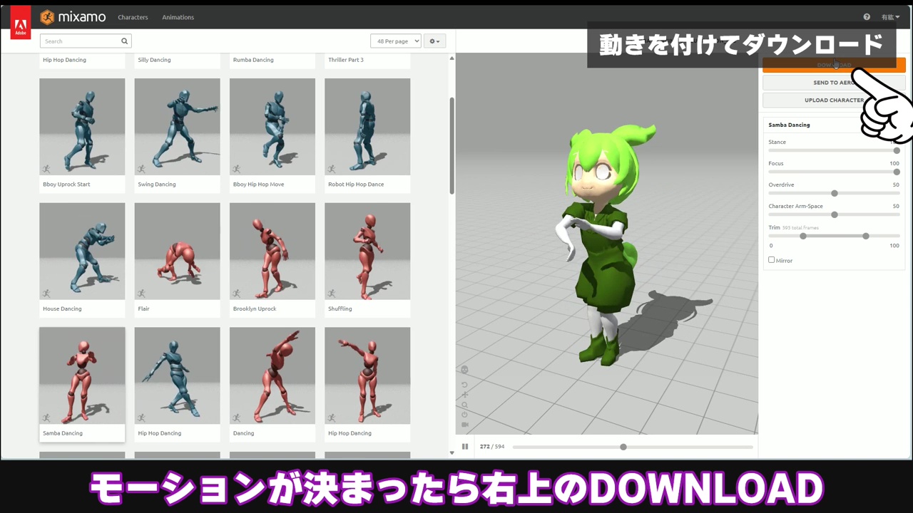This screenshot has height=513, width=913.
Task: Toggle the skeleton view skull icon
Action: tap(464, 370)
